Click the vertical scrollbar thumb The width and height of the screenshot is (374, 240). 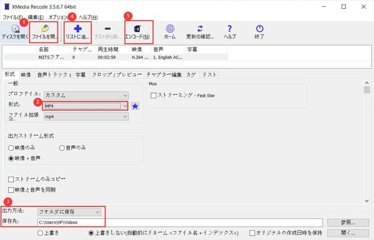coord(367,90)
